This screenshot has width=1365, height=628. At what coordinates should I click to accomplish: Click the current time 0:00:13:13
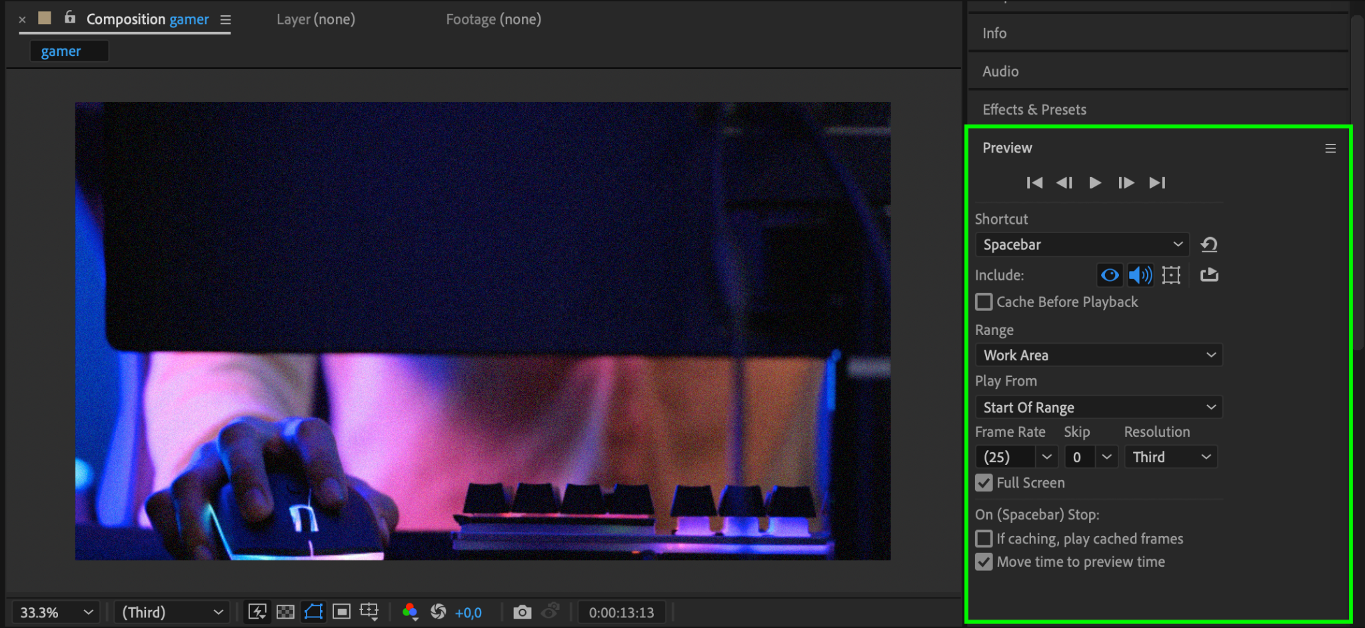[621, 613]
